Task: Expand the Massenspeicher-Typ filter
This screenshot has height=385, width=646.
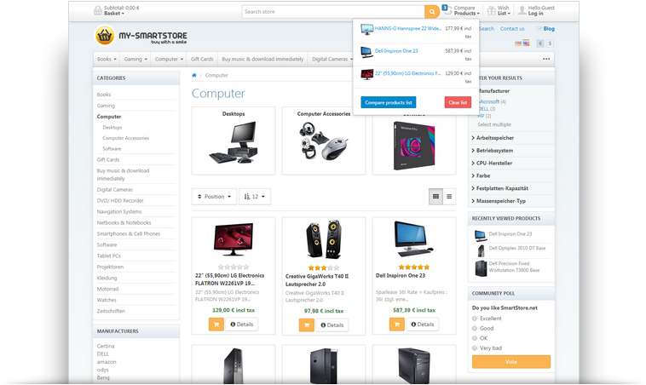Action: [499, 201]
